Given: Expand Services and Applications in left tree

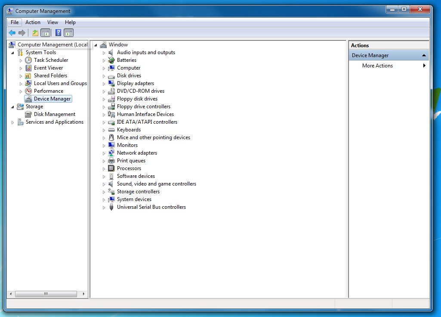Looking at the screenshot, I should [12, 122].
